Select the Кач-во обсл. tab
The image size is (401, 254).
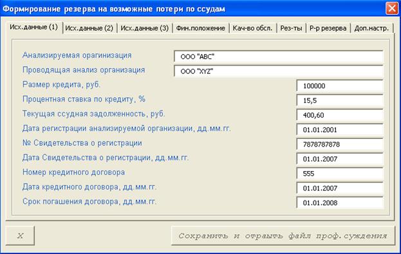(x=253, y=28)
